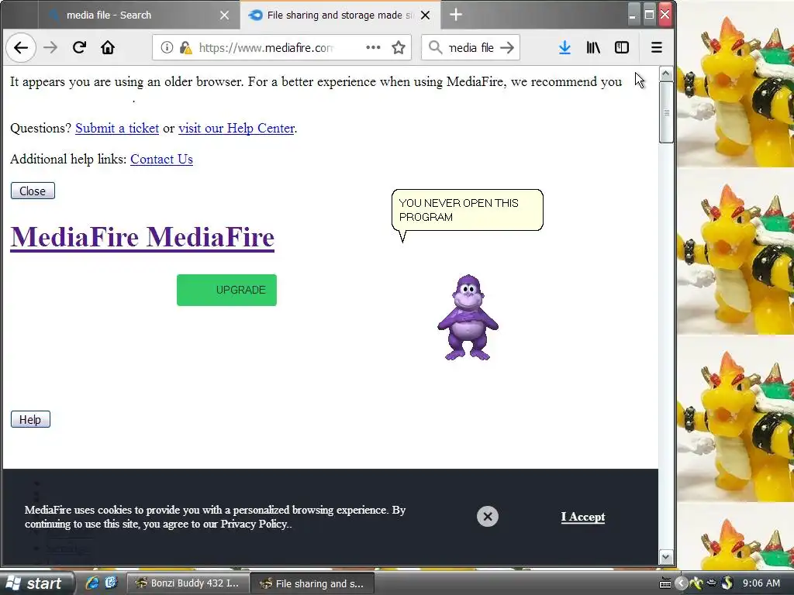The height and width of the screenshot is (595, 794).
Task: Bookmark this page with the star icon
Action: coord(399,47)
